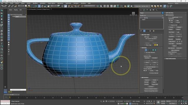Switch to Hierarchy command panel tab

[x=147, y=10]
